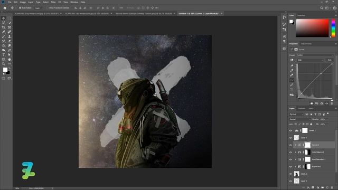Viewport: 338px width, 190px height.
Task: Hide the Curves 1 layer
Action: 290,145
